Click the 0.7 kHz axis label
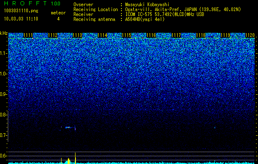Viewport: 258px width, 164px height. pyautogui.click(x=3, y=135)
